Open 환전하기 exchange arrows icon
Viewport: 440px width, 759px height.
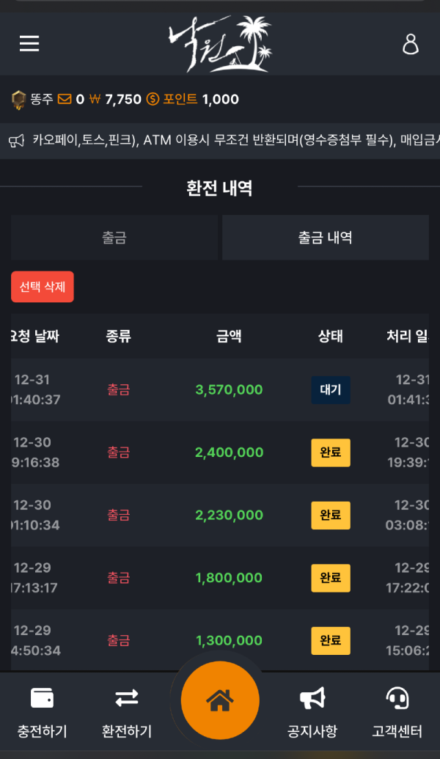pos(127,697)
